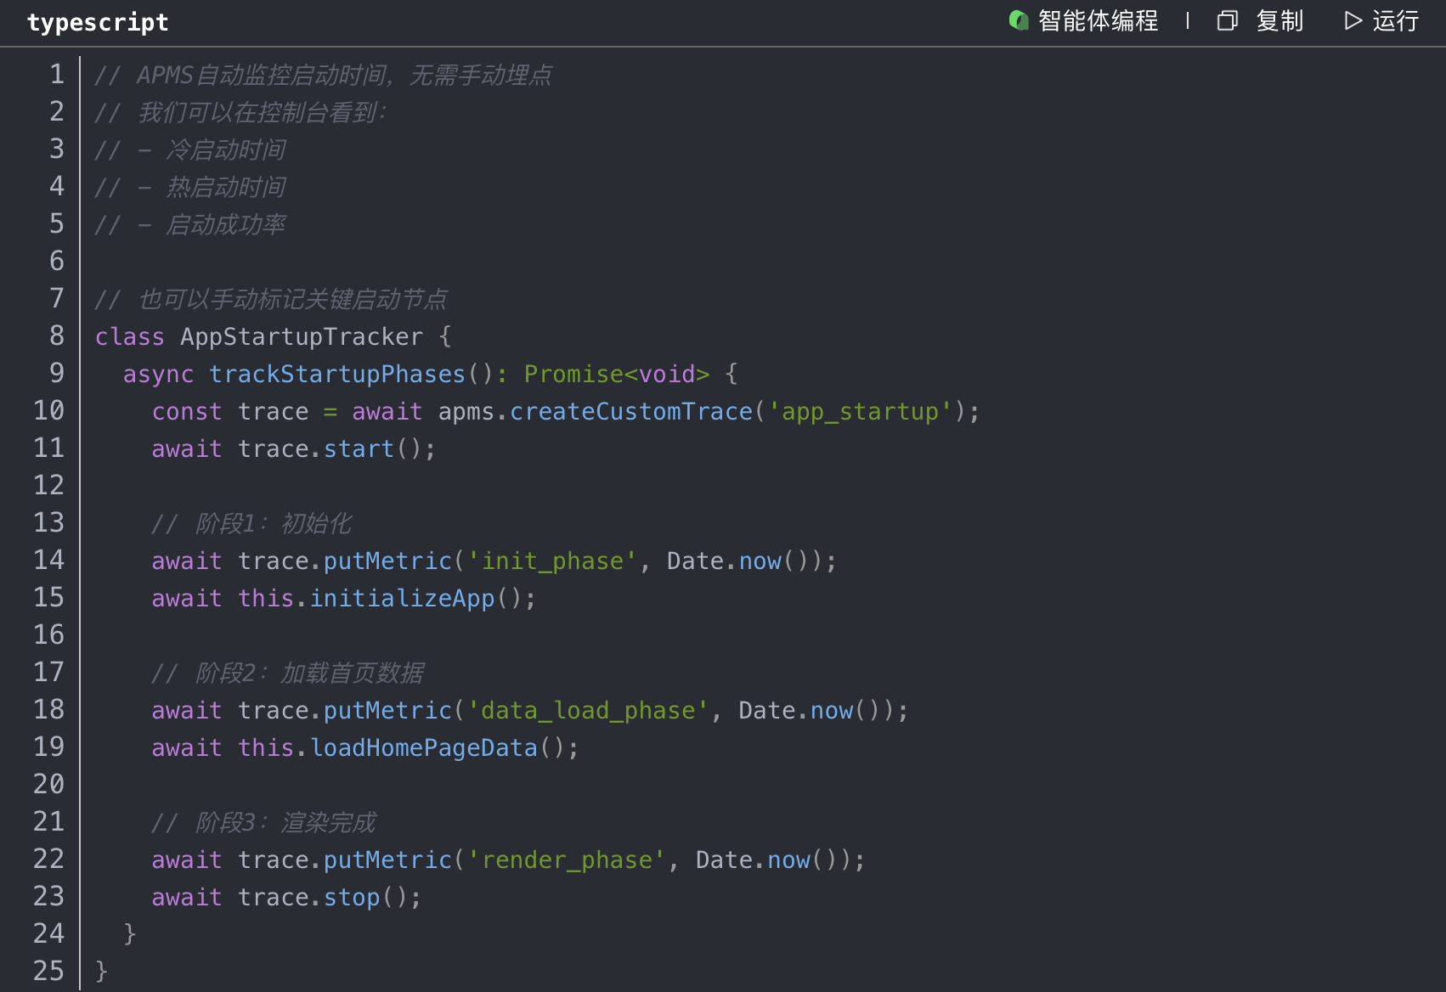Click the 'init_phase' string literal
The height and width of the screenshot is (992, 1446).
551,561
